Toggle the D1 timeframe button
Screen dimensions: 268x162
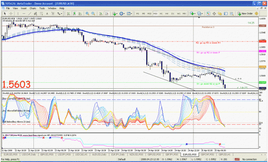tap(173, 14)
